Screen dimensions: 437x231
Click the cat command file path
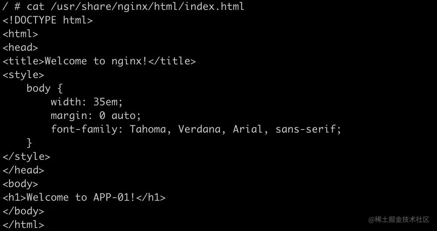pos(148,7)
